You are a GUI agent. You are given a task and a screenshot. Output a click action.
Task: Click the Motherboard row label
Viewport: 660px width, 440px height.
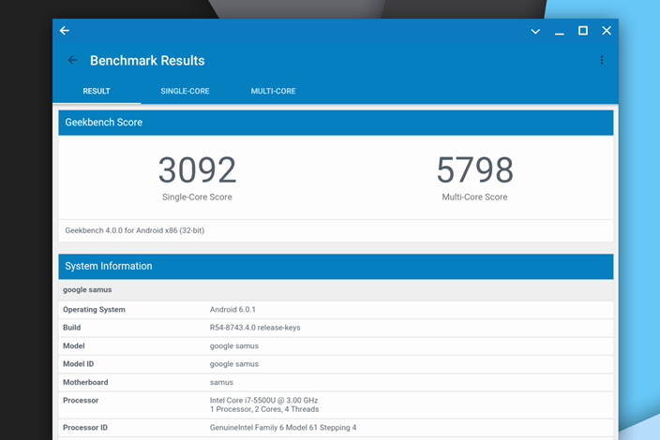[85, 382]
